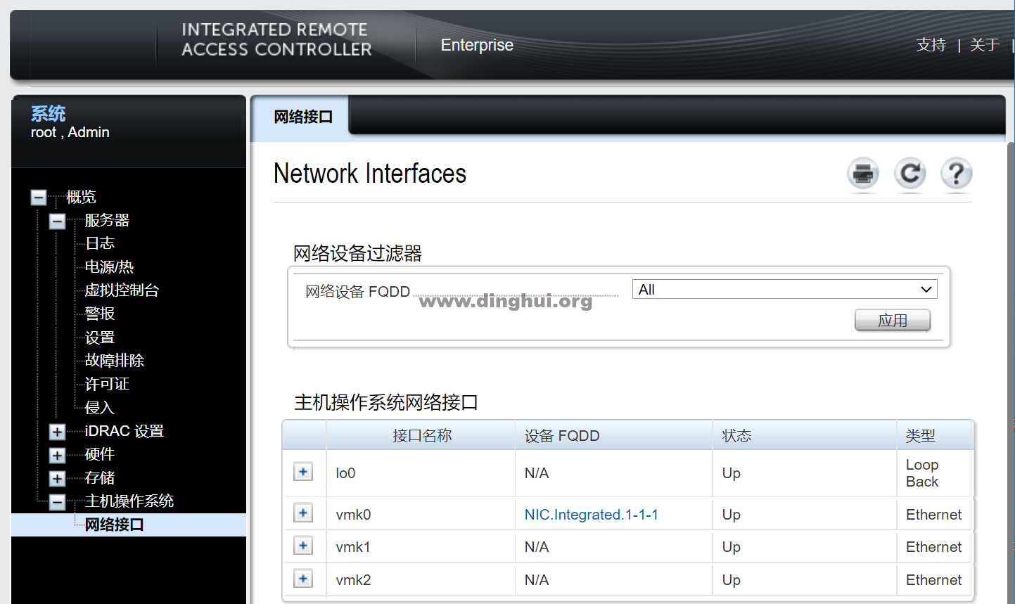The height and width of the screenshot is (604, 1015).
Task: Refresh the Network Interfaces page
Action: (x=910, y=173)
